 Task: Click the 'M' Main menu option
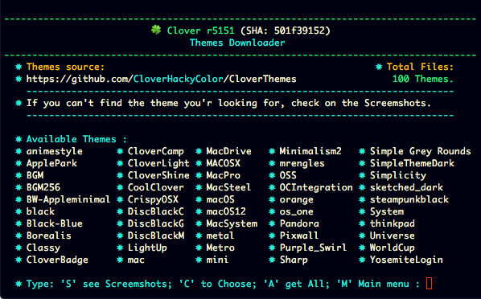coord(372,284)
